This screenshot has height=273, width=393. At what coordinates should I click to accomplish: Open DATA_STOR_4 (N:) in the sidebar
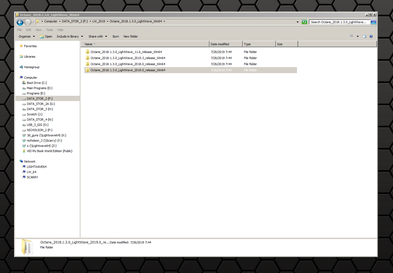40,120
